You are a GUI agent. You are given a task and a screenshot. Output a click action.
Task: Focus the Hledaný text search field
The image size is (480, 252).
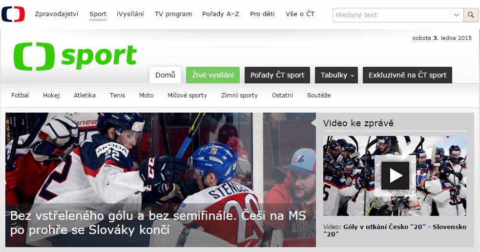[x=391, y=15]
